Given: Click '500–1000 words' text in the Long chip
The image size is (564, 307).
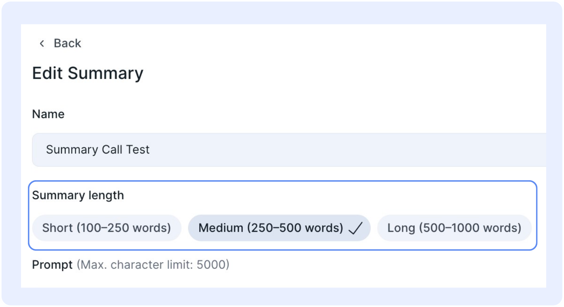Looking at the screenshot, I should (x=470, y=228).
